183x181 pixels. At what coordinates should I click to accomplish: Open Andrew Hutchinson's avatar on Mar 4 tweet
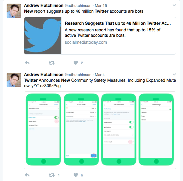pyautogui.click(x=14, y=80)
